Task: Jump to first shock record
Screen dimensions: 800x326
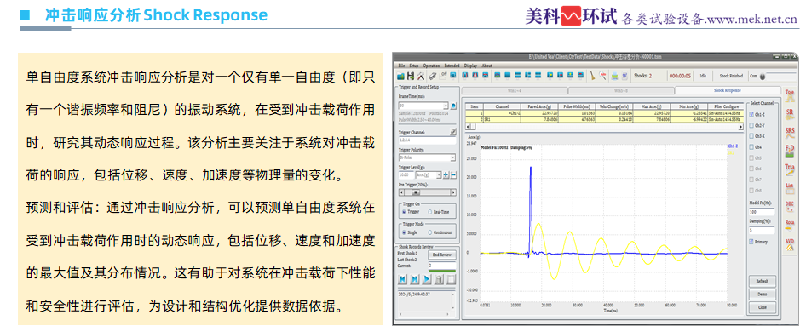Action: click(x=402, y=279)
